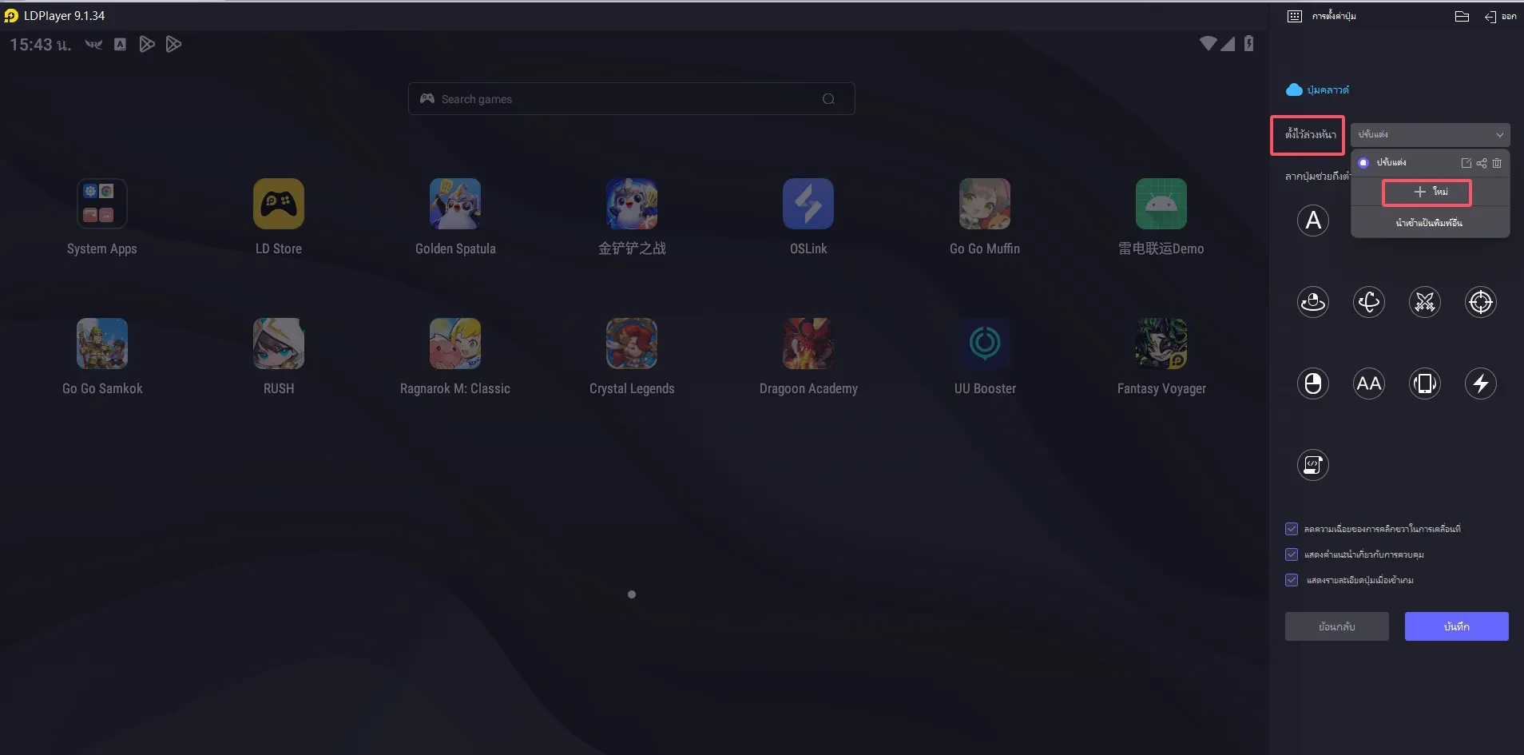Select the mouse view-rotation control icon
The height and width of the screenshot is (755, 1524).
point(1313,302)
